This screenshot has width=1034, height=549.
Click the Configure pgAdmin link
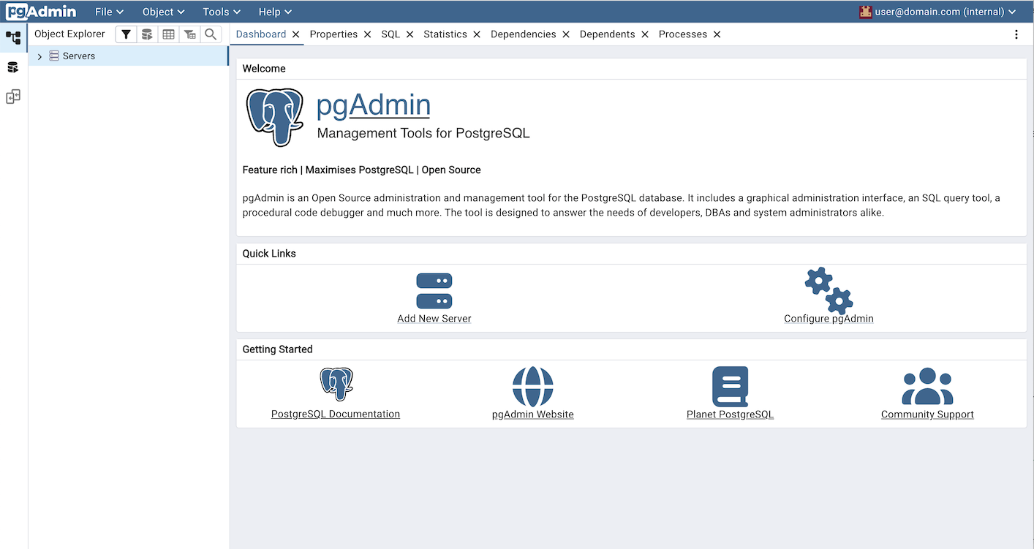tap(829, 319)
